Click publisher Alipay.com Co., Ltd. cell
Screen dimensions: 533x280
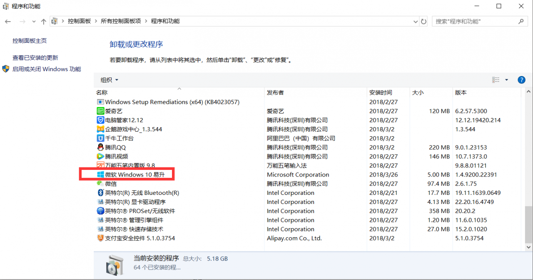(294, 238)
